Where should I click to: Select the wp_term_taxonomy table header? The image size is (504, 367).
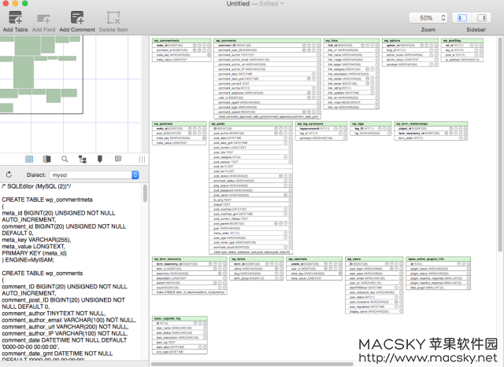pyautogui.click(x=190, y=259)
